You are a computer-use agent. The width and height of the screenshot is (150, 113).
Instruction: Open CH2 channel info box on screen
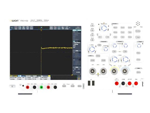(x=21, y=77)
